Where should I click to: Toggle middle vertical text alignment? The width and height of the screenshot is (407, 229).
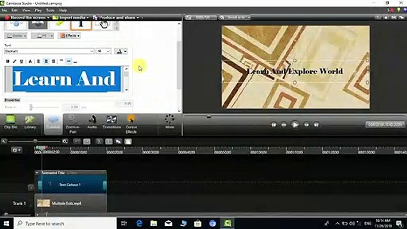[68, 61]
